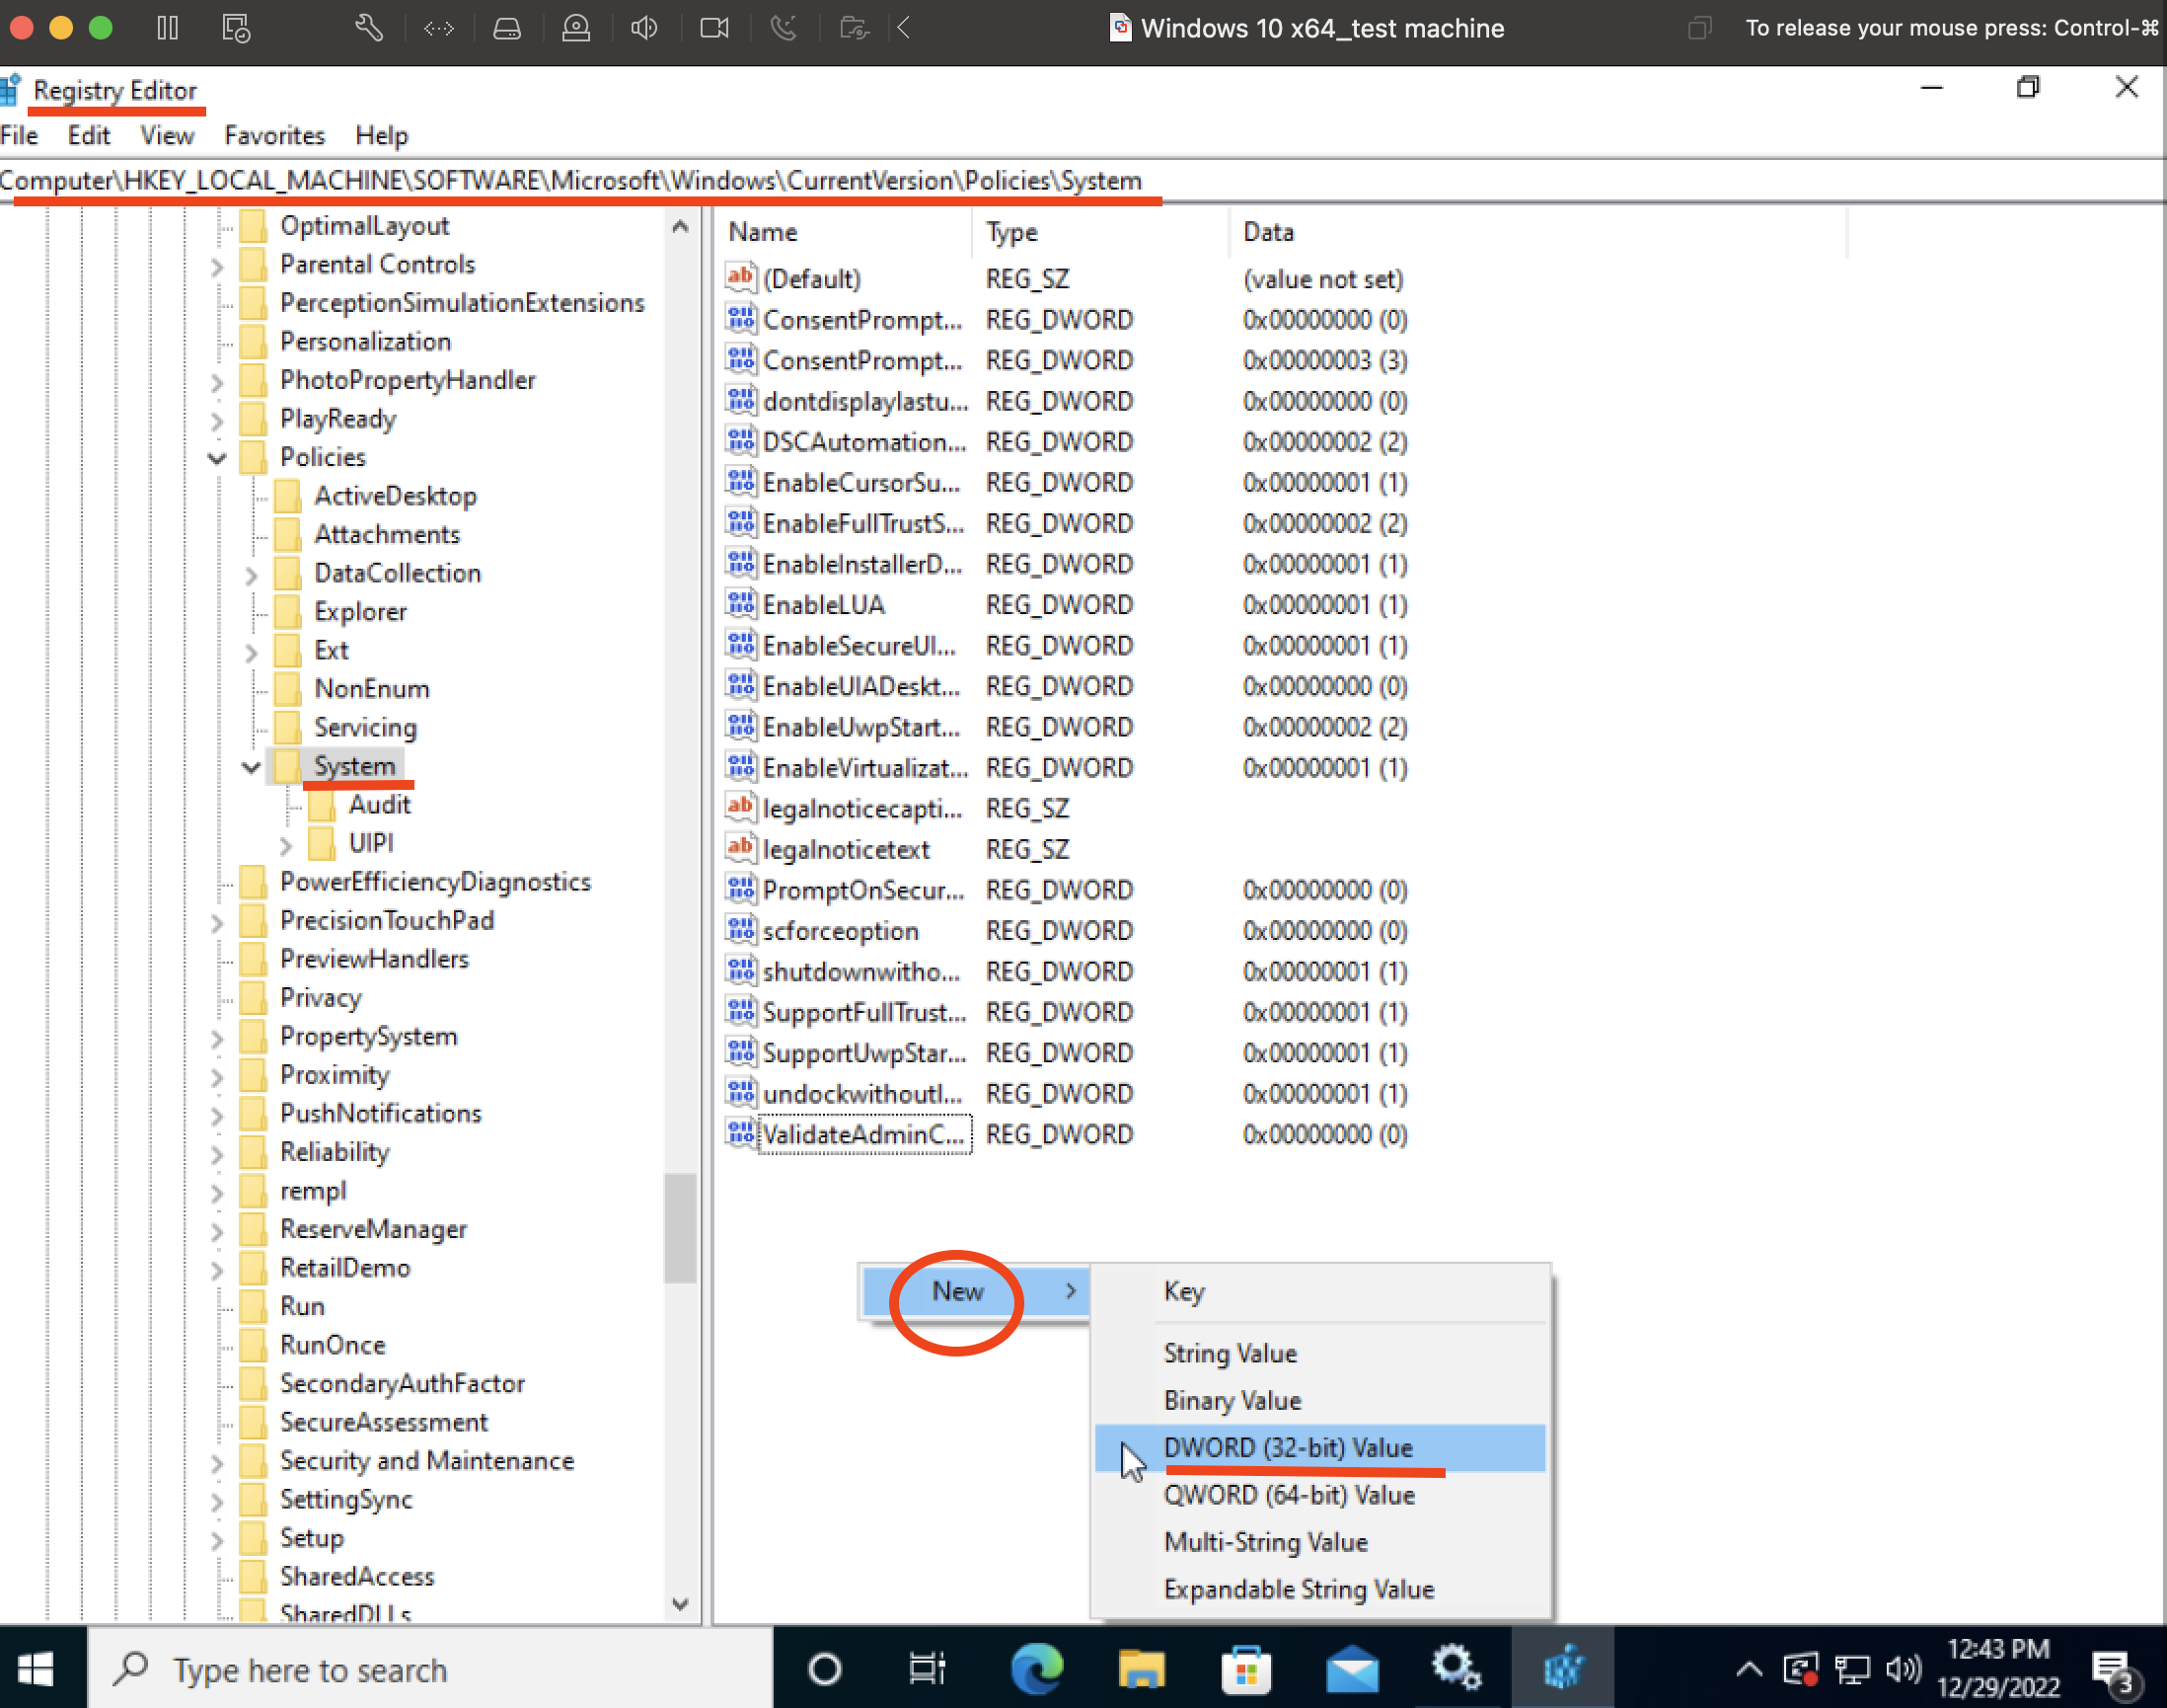This screenshot has height=1708, width=2167.
Task: Select the Audit key in the tree
Action: (379, 805)
